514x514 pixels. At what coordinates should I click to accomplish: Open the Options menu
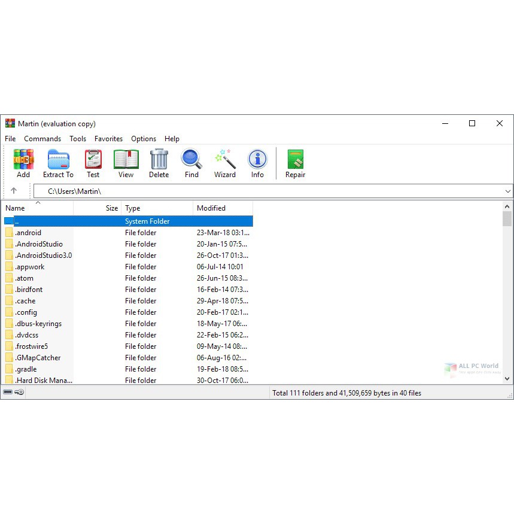coord(144,138)
